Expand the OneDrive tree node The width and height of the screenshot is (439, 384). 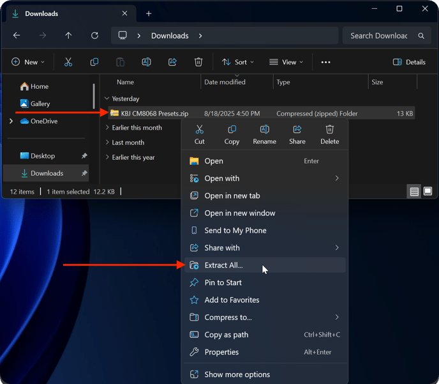tap(11, 121)
